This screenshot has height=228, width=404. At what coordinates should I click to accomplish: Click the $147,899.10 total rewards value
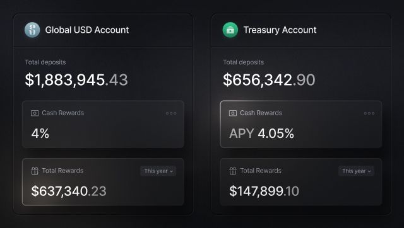click(x=264, y=191)
